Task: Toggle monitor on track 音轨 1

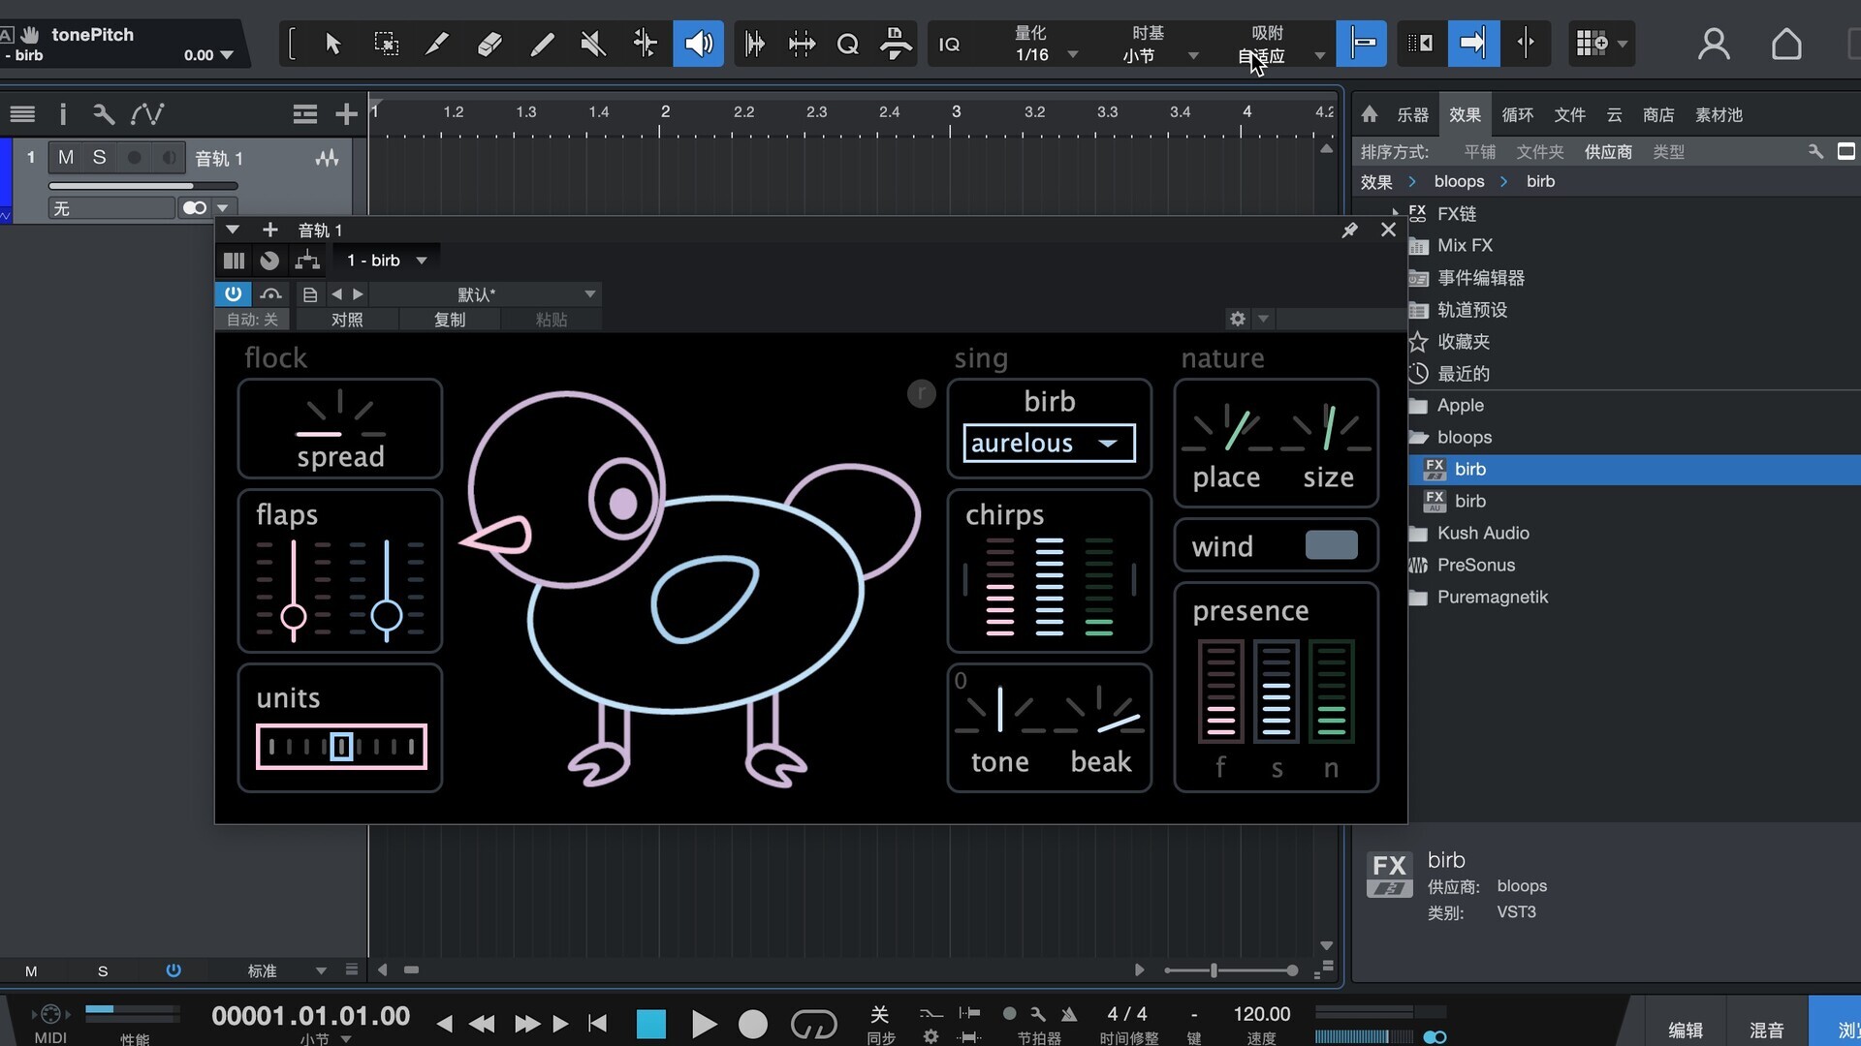Action: click(169, 157)
